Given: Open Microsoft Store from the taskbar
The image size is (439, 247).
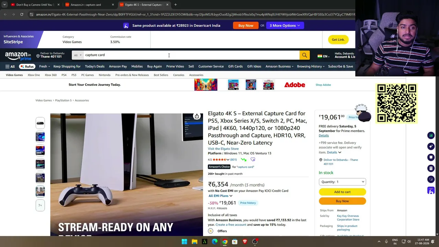Looking at the screenshot, I should pos(235,242).
